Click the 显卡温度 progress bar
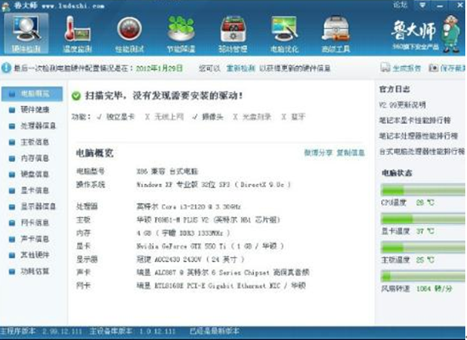 click(423, 220)
